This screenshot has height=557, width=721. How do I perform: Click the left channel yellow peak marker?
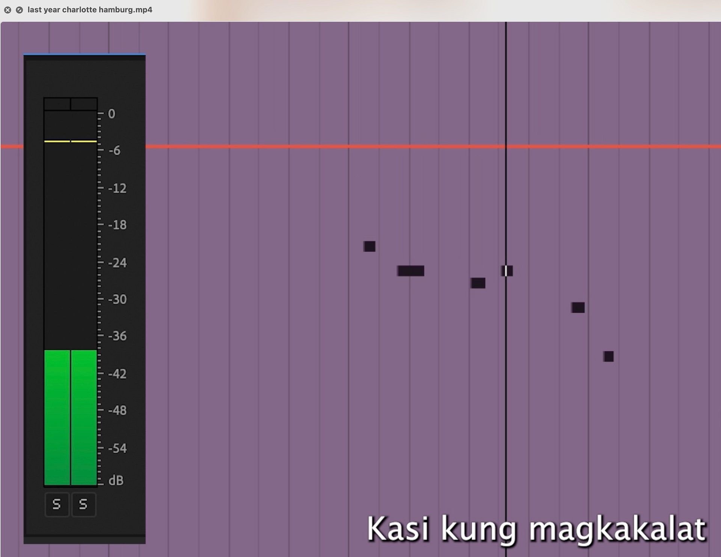[x=57, y=141]
